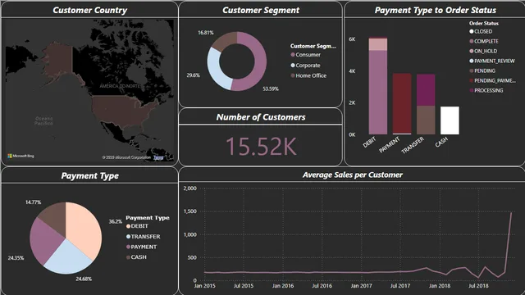This screenshot has width=525, height=295.
Task: Select the Home Office legend swatch
Action: click(x=293, y=75)
